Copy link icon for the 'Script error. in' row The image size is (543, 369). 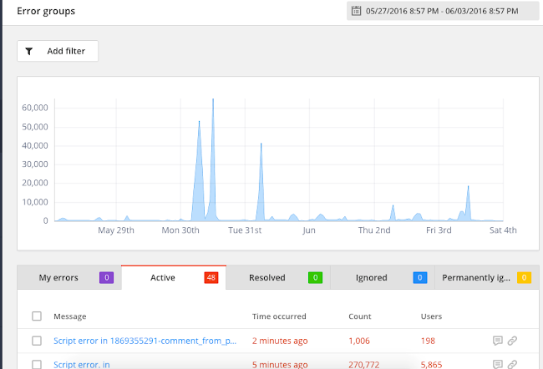coord(513,364)
